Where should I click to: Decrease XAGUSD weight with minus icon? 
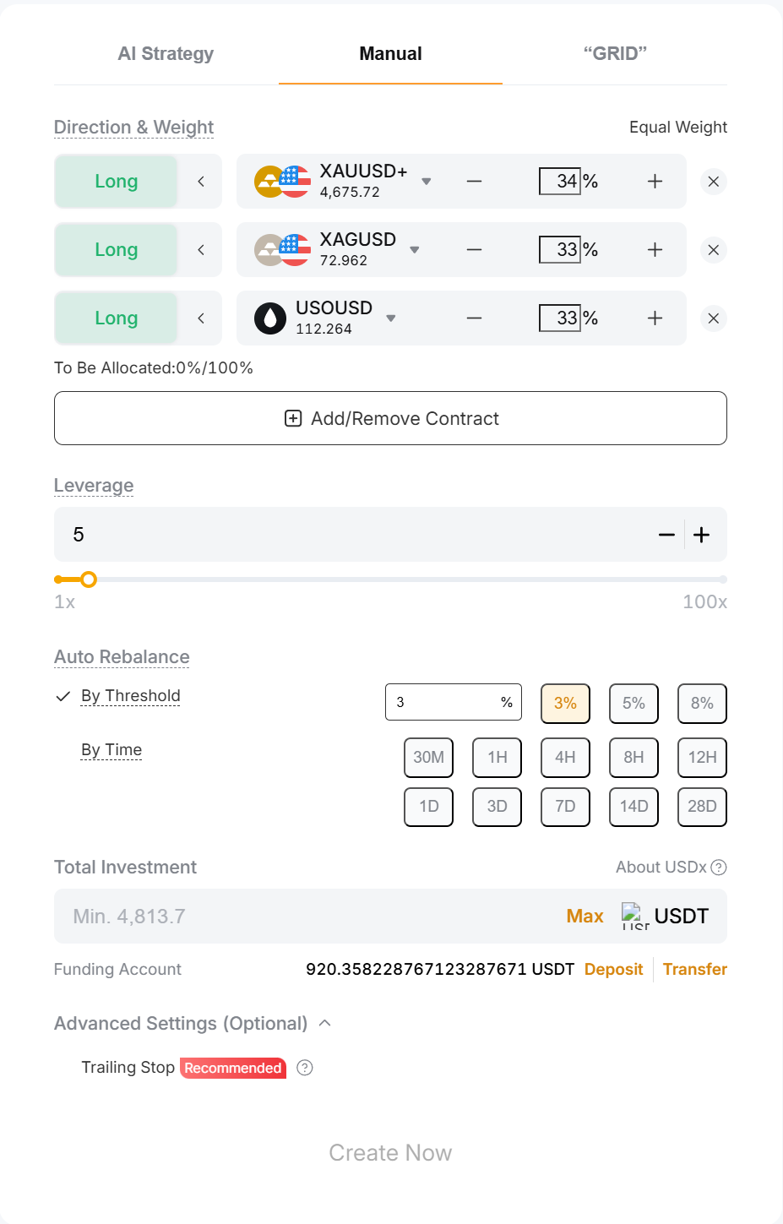[475, 250]
